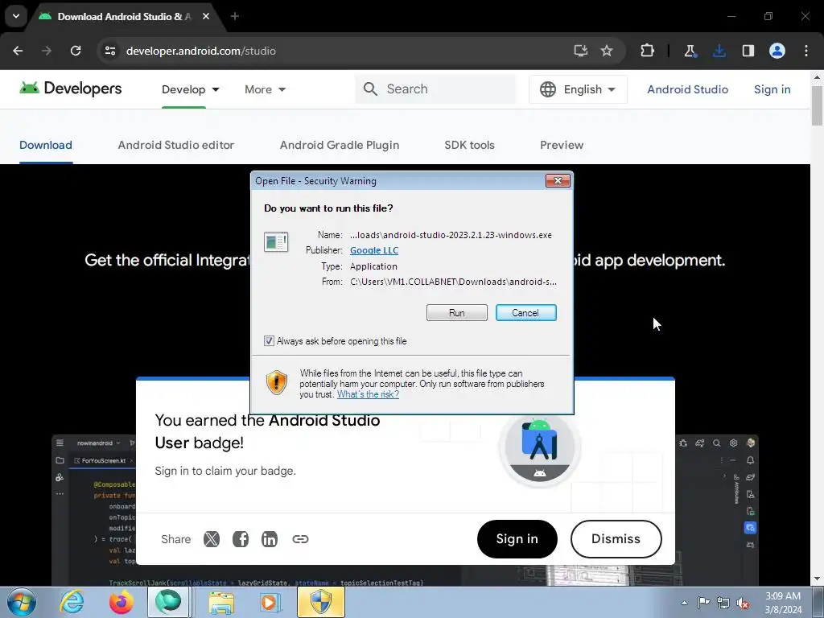Show Chrome downloads icon
The width and height of the screenshot is (824, 618).
coord(719,51)
